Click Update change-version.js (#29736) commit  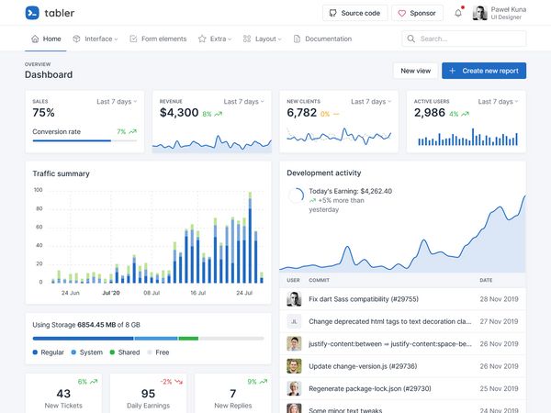coord(363,366)
